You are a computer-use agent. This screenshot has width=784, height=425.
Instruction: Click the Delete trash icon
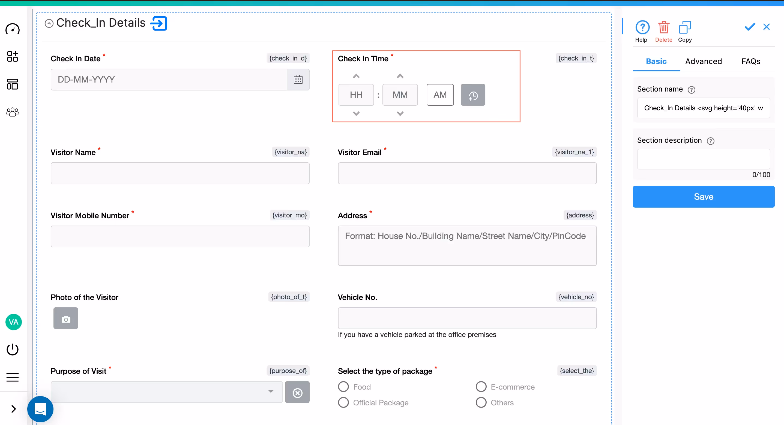663,28
